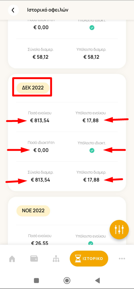Image resolution: width=134 pixels, height=289 pixels.
Task: Tap the green check under Υπόλοιπο ιδιοκτ. in ΔΕΚ 2022
Action: (x=92, y=151)
